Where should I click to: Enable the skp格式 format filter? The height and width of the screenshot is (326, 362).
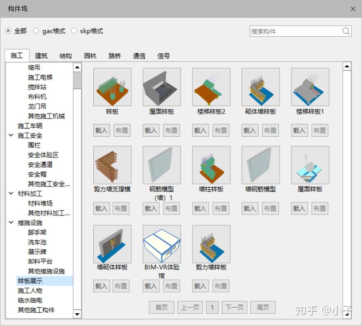[74, 31]
